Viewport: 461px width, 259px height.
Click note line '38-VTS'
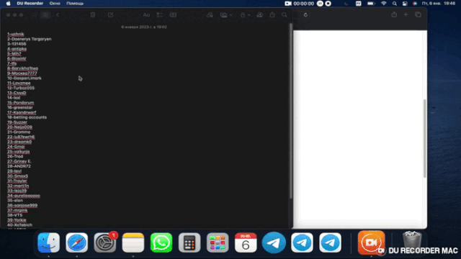click(14, 215)
